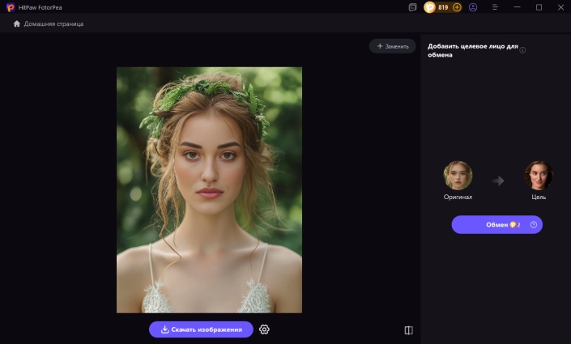Open the hamburger menu in title bar

[495, 7]
